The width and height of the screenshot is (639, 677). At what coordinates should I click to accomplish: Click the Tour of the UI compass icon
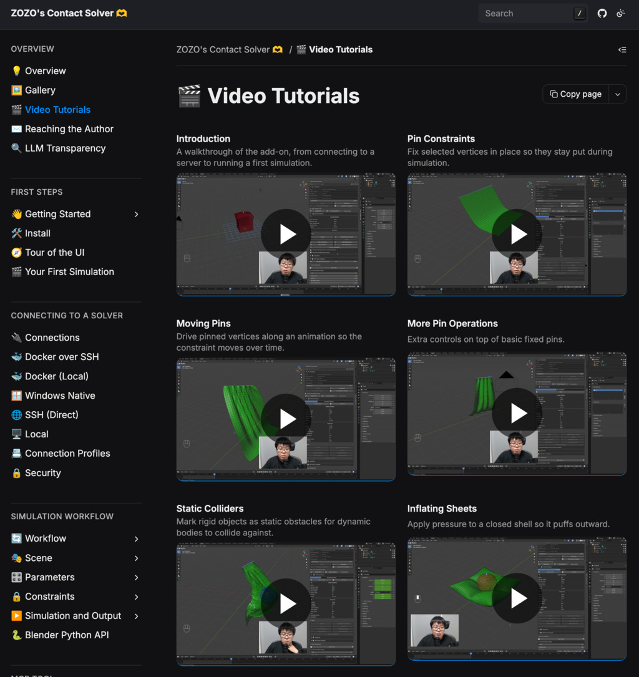pyautogui.click(x=16, y=253)
